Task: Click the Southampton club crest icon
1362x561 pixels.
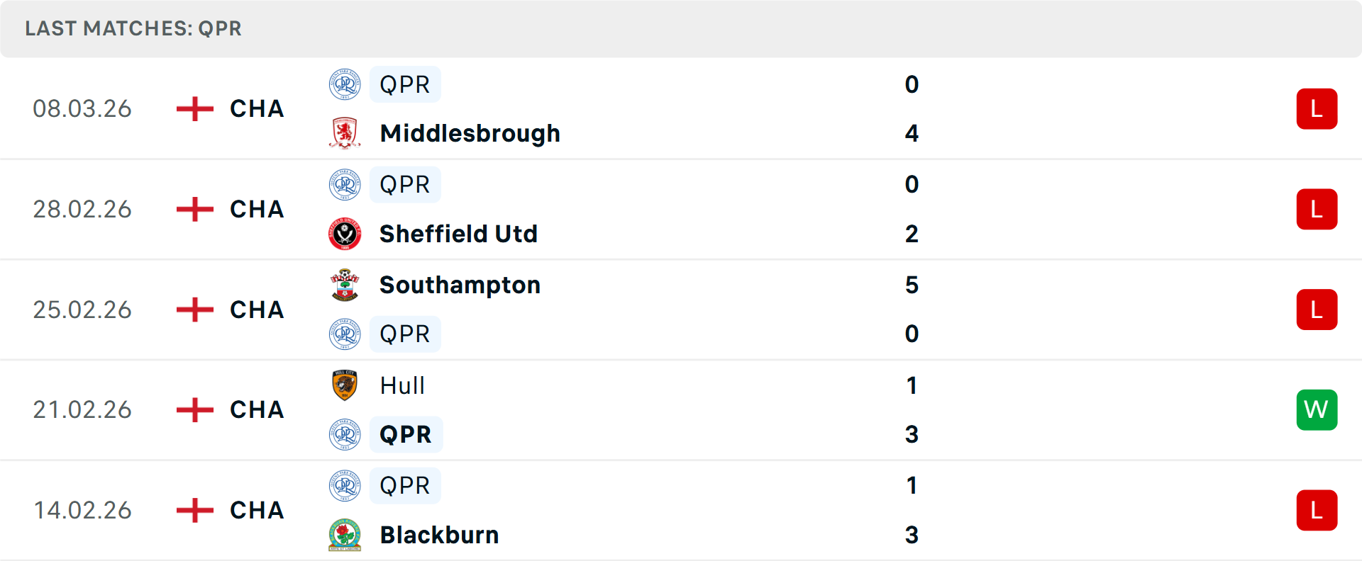Action: [x=345, y=285]
